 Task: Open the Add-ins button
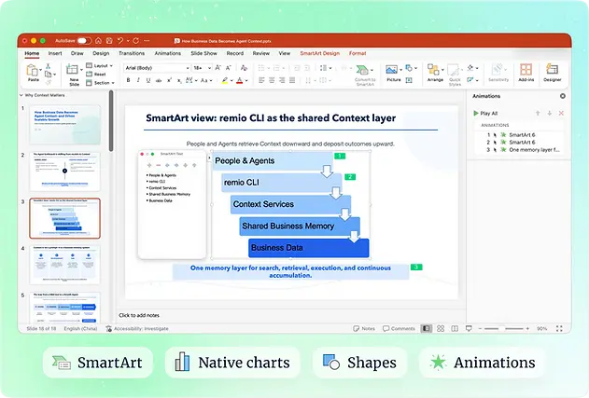tap(526, 73)
